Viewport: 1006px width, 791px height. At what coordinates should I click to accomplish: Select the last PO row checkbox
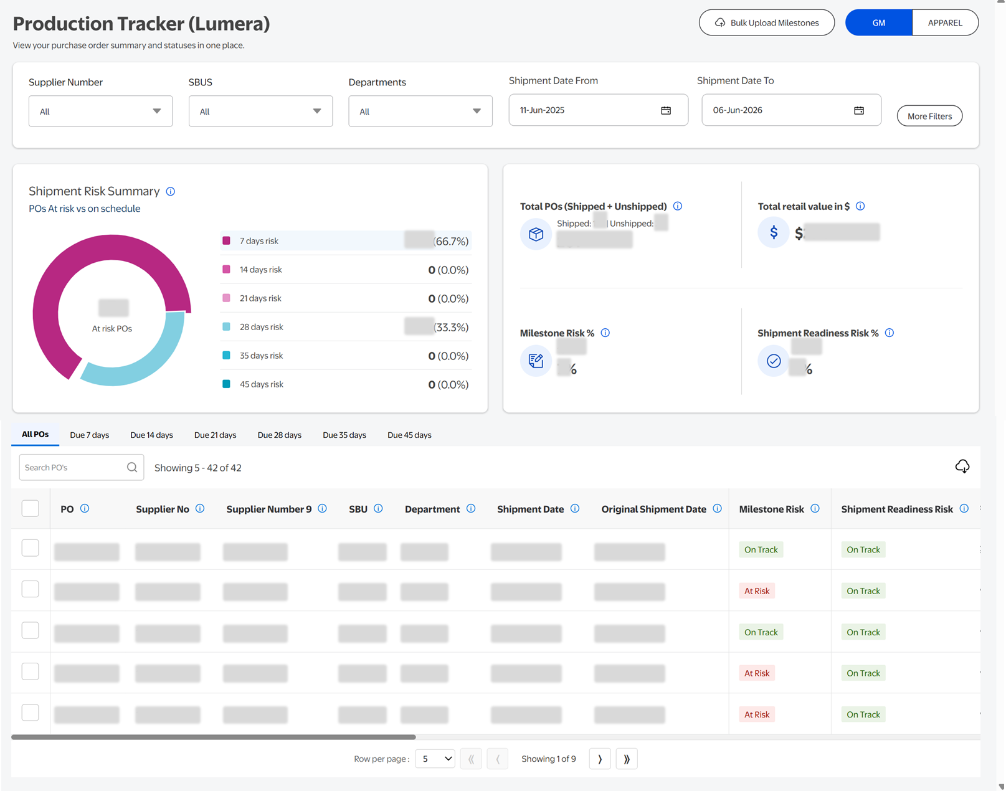coord(30,713)
